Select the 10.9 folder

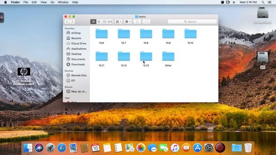click(168, 34)
